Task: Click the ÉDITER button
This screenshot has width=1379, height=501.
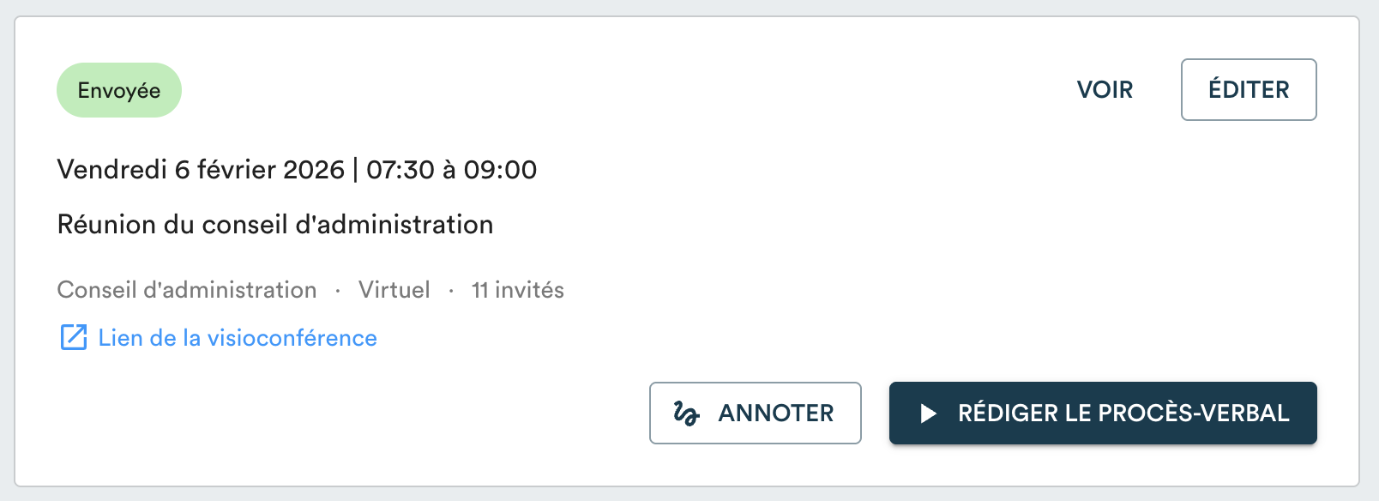Action: coord(1248,90)
